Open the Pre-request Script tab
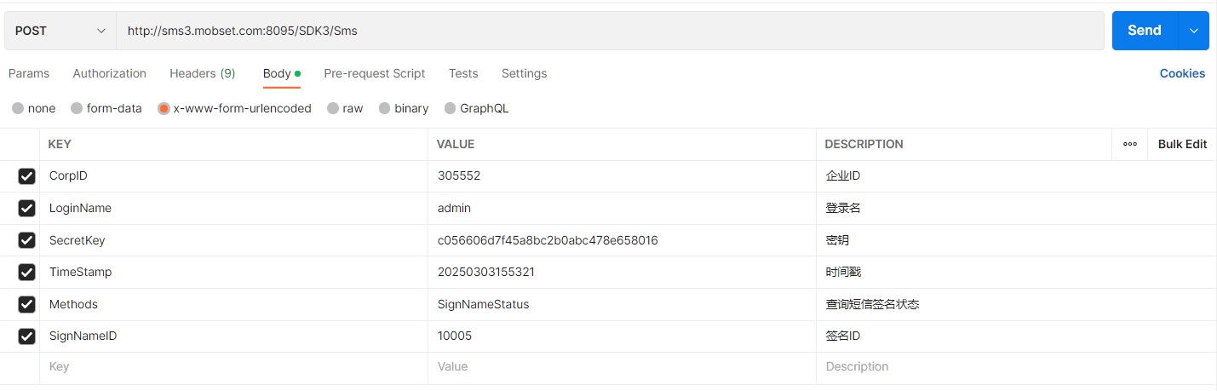 [x=374, y=73]
